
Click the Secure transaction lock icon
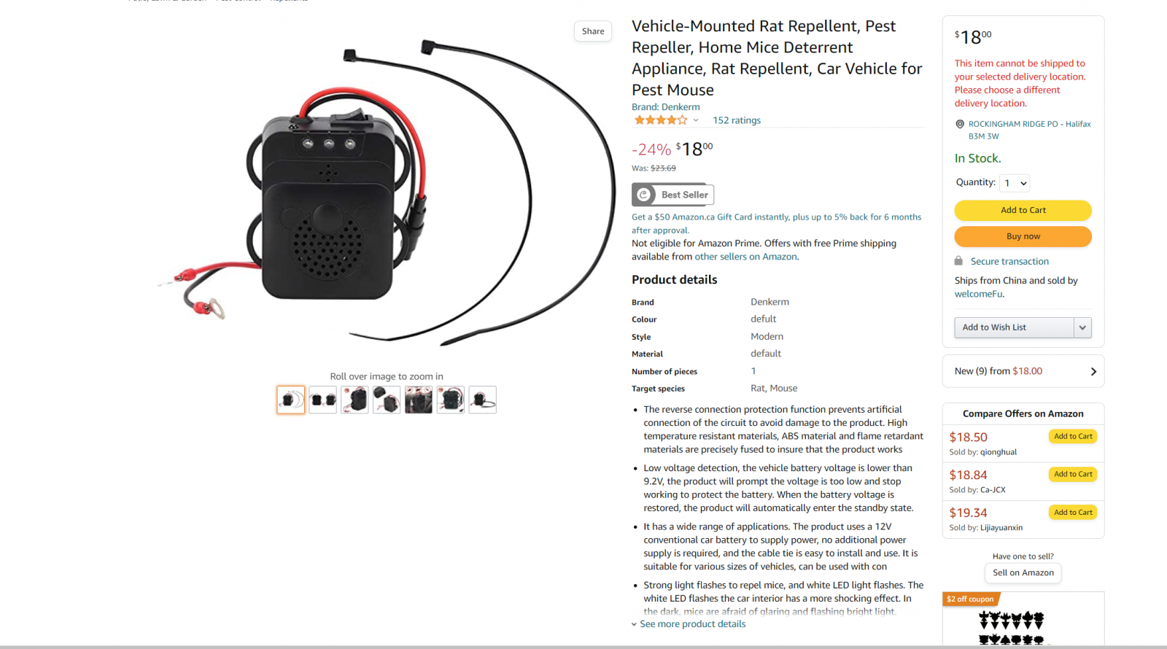coord(958,261)
